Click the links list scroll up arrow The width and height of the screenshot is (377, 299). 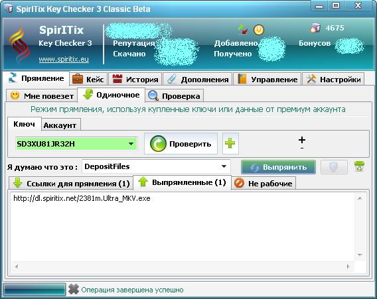(x=360, y=198)
